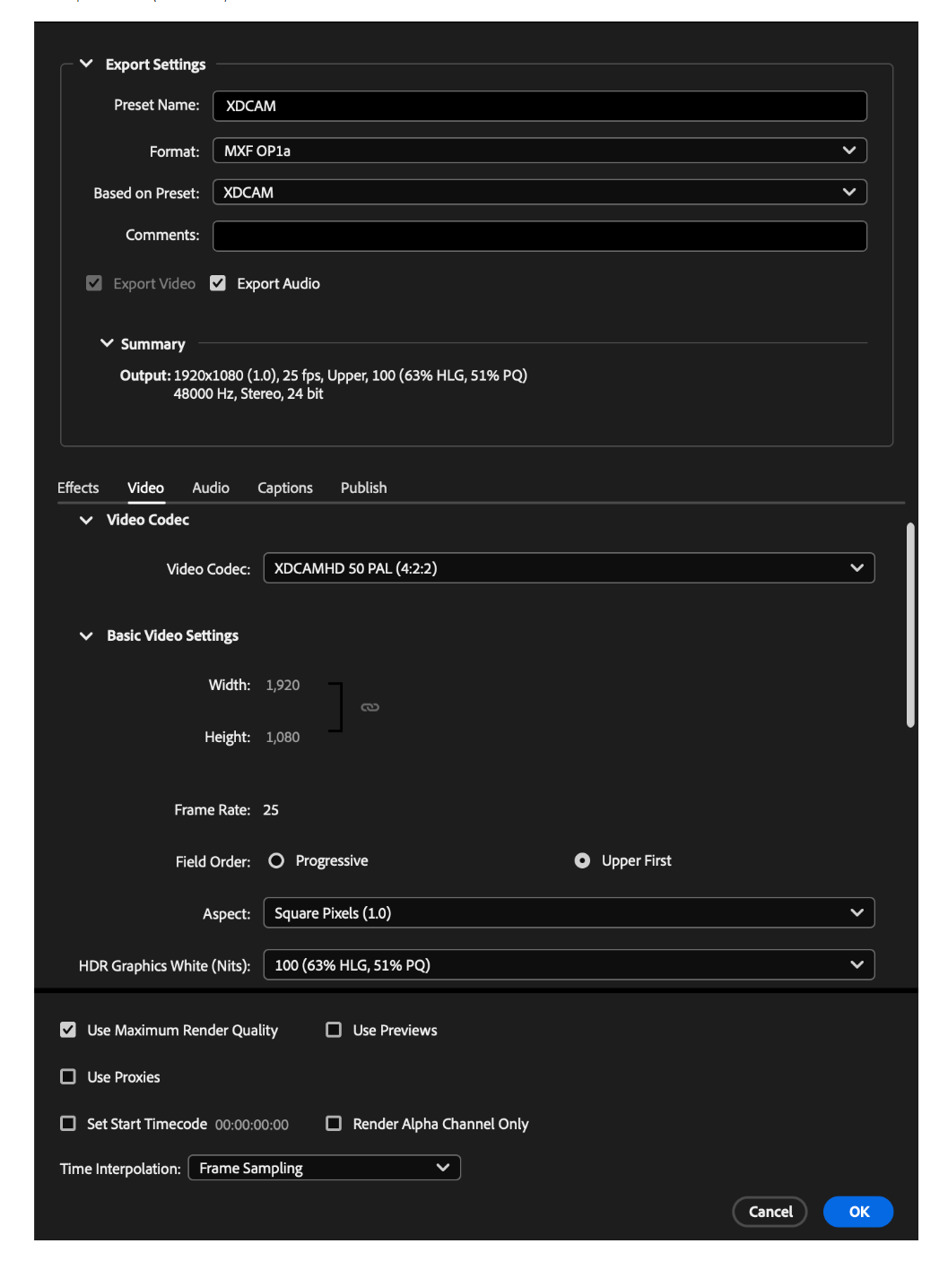Disable Use Maximum Render Quality
948x1278 pixels.
(68, 1030)
